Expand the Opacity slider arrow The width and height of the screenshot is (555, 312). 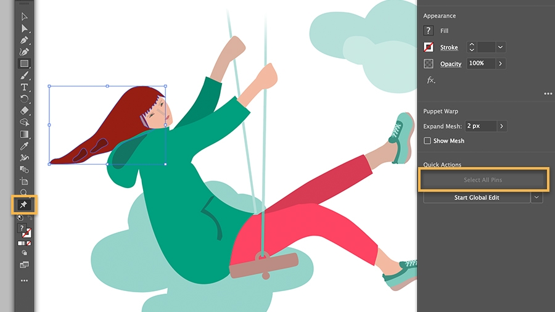[501, 64]
